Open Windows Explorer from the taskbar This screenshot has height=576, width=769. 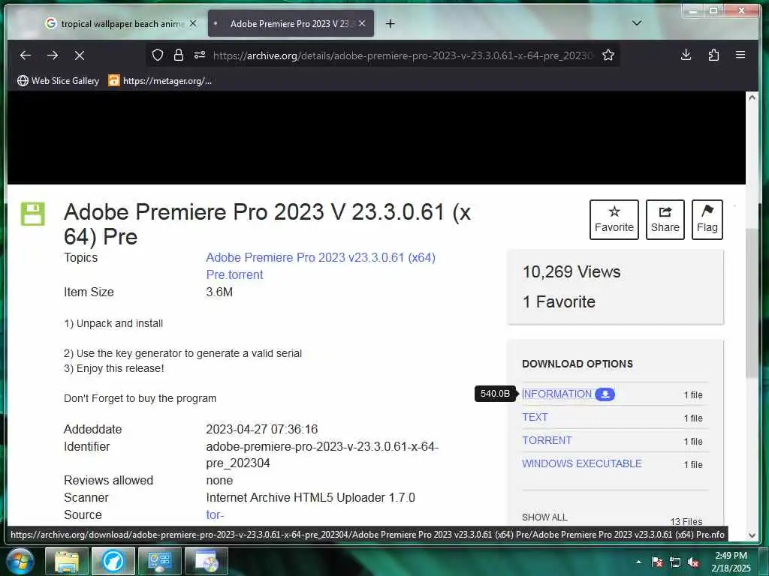[67, 561]
